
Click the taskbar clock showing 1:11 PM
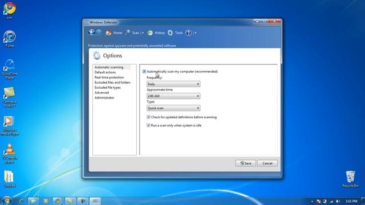(x=351, y=201)
